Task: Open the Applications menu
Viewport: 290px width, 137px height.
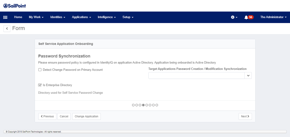Action: (81, 17)
